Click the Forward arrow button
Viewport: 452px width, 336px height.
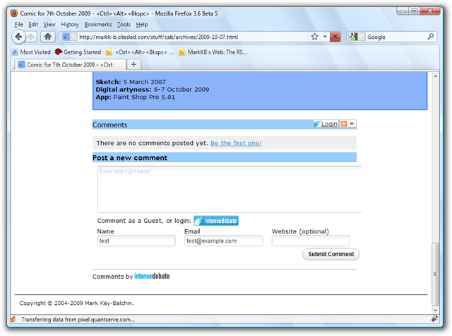click(31, 37)
